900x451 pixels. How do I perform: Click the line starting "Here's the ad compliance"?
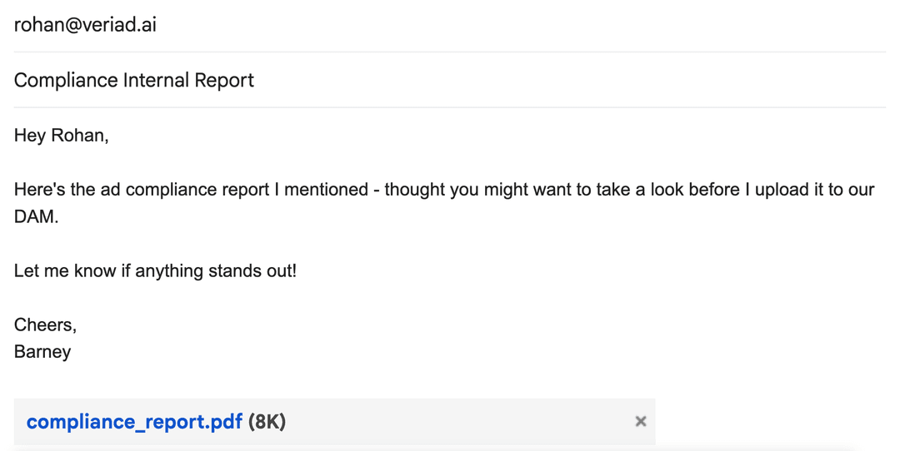250,190
